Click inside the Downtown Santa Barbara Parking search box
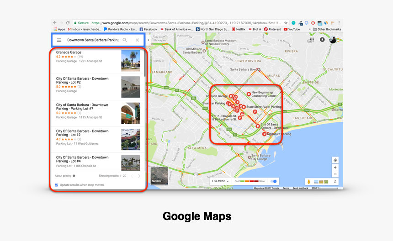Viewport: 393px width, 241px height. point(93,40)
